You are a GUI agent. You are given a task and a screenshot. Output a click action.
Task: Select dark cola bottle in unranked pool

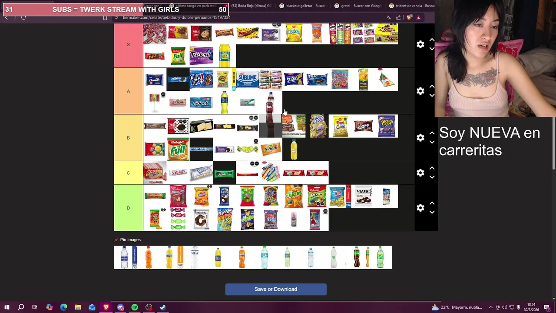coord(356,257)
